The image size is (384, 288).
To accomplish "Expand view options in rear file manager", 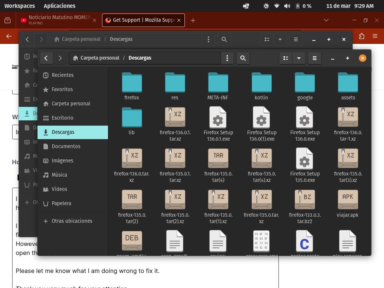I will 280,39.
